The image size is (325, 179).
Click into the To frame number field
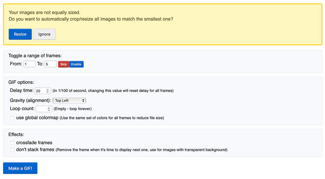tap(50, 64)
